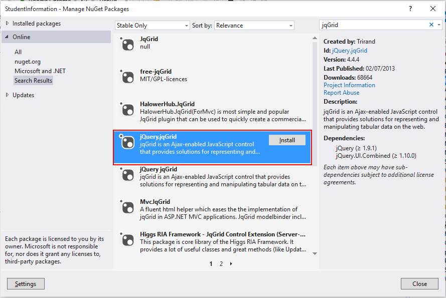The height and width of the screenshot is (298, 446).
Task: Select the Higgs RIA Framework package title
Action: (x=223, y=234)
